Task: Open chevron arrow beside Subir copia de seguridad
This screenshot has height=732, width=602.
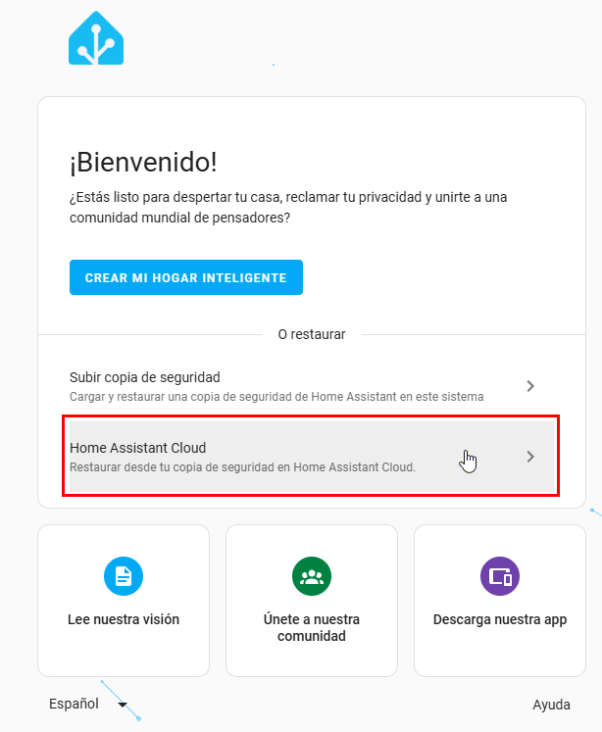Action: tap(530, 386)
